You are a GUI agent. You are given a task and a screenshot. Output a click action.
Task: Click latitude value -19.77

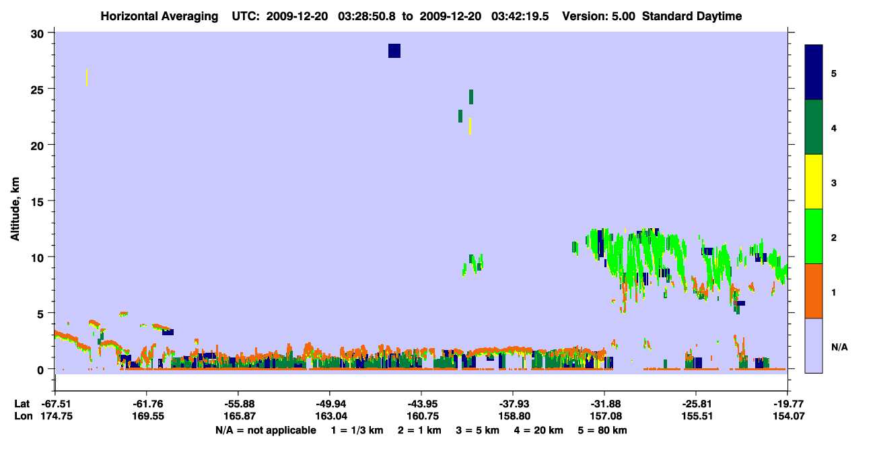[787, 404]
